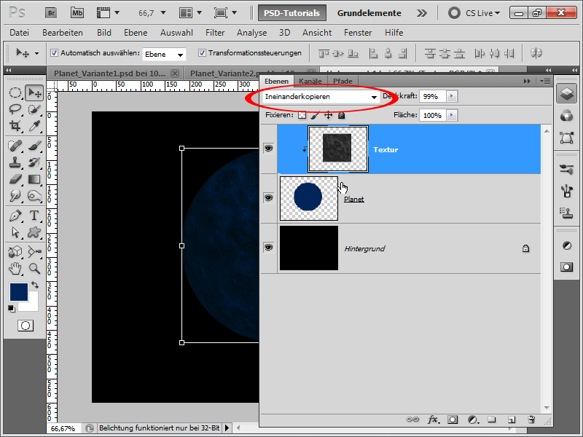Open the Deckkraft slider arrow
Screen dimensions: 583x437
click(452, 96)
